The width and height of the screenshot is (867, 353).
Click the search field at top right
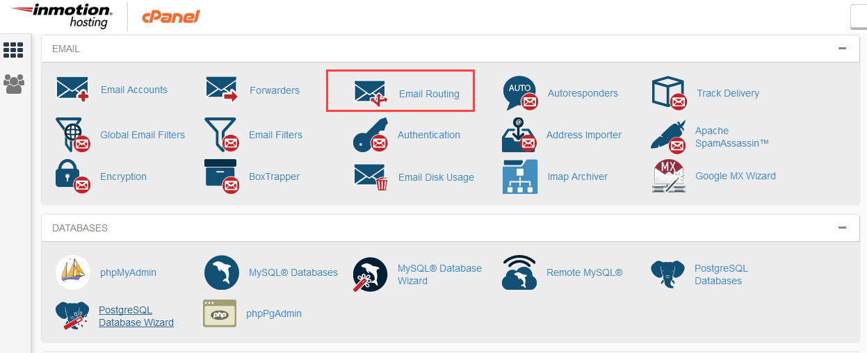[859, 17]
